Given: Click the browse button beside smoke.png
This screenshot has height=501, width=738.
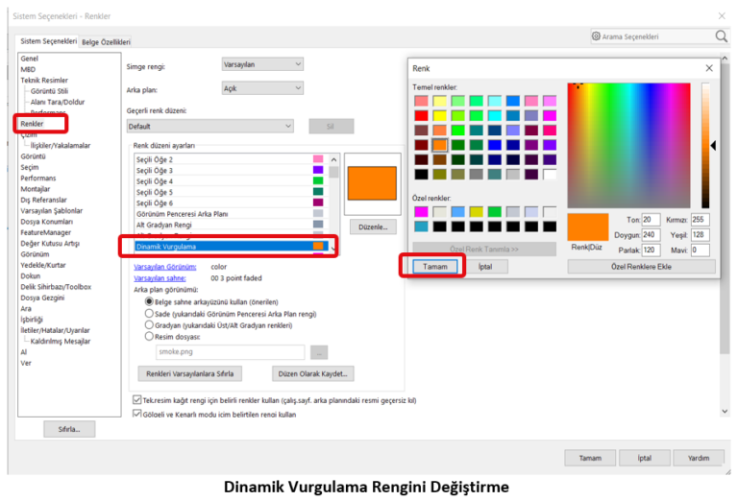Looking at the screenshot, I should point(319,352).
